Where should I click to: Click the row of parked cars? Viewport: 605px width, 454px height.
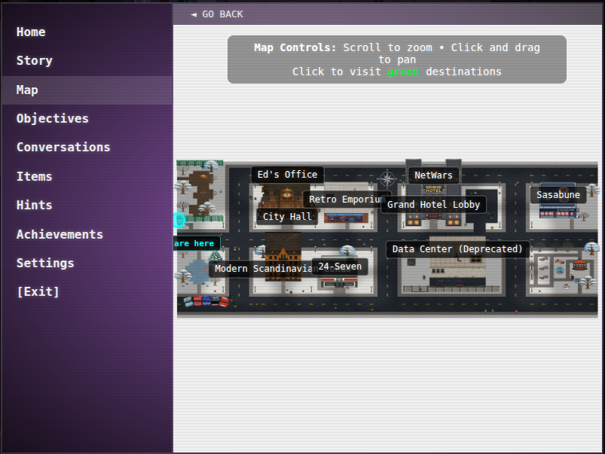pyautogui.click(x=206, y=301)
